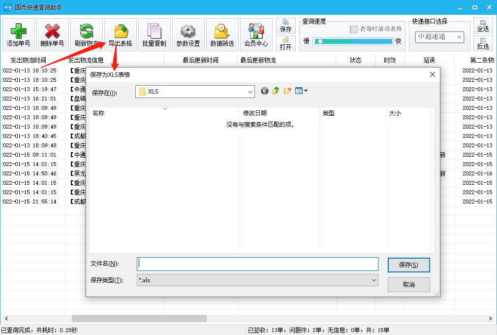The width and height of the screenshot is (497, 335).
Task: Focus the 文件名 input field
Action: [257, 264]
